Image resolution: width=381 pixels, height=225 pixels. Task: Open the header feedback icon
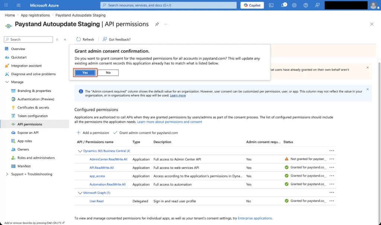317,5
